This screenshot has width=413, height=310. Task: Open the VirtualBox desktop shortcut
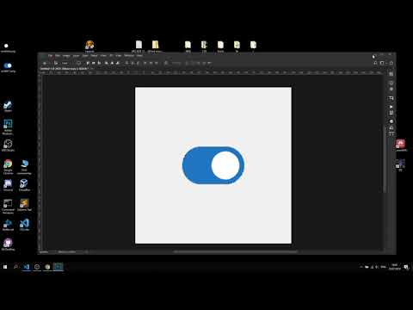point(24,185)
